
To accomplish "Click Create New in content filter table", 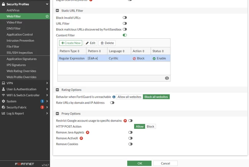I will point(70,43).
